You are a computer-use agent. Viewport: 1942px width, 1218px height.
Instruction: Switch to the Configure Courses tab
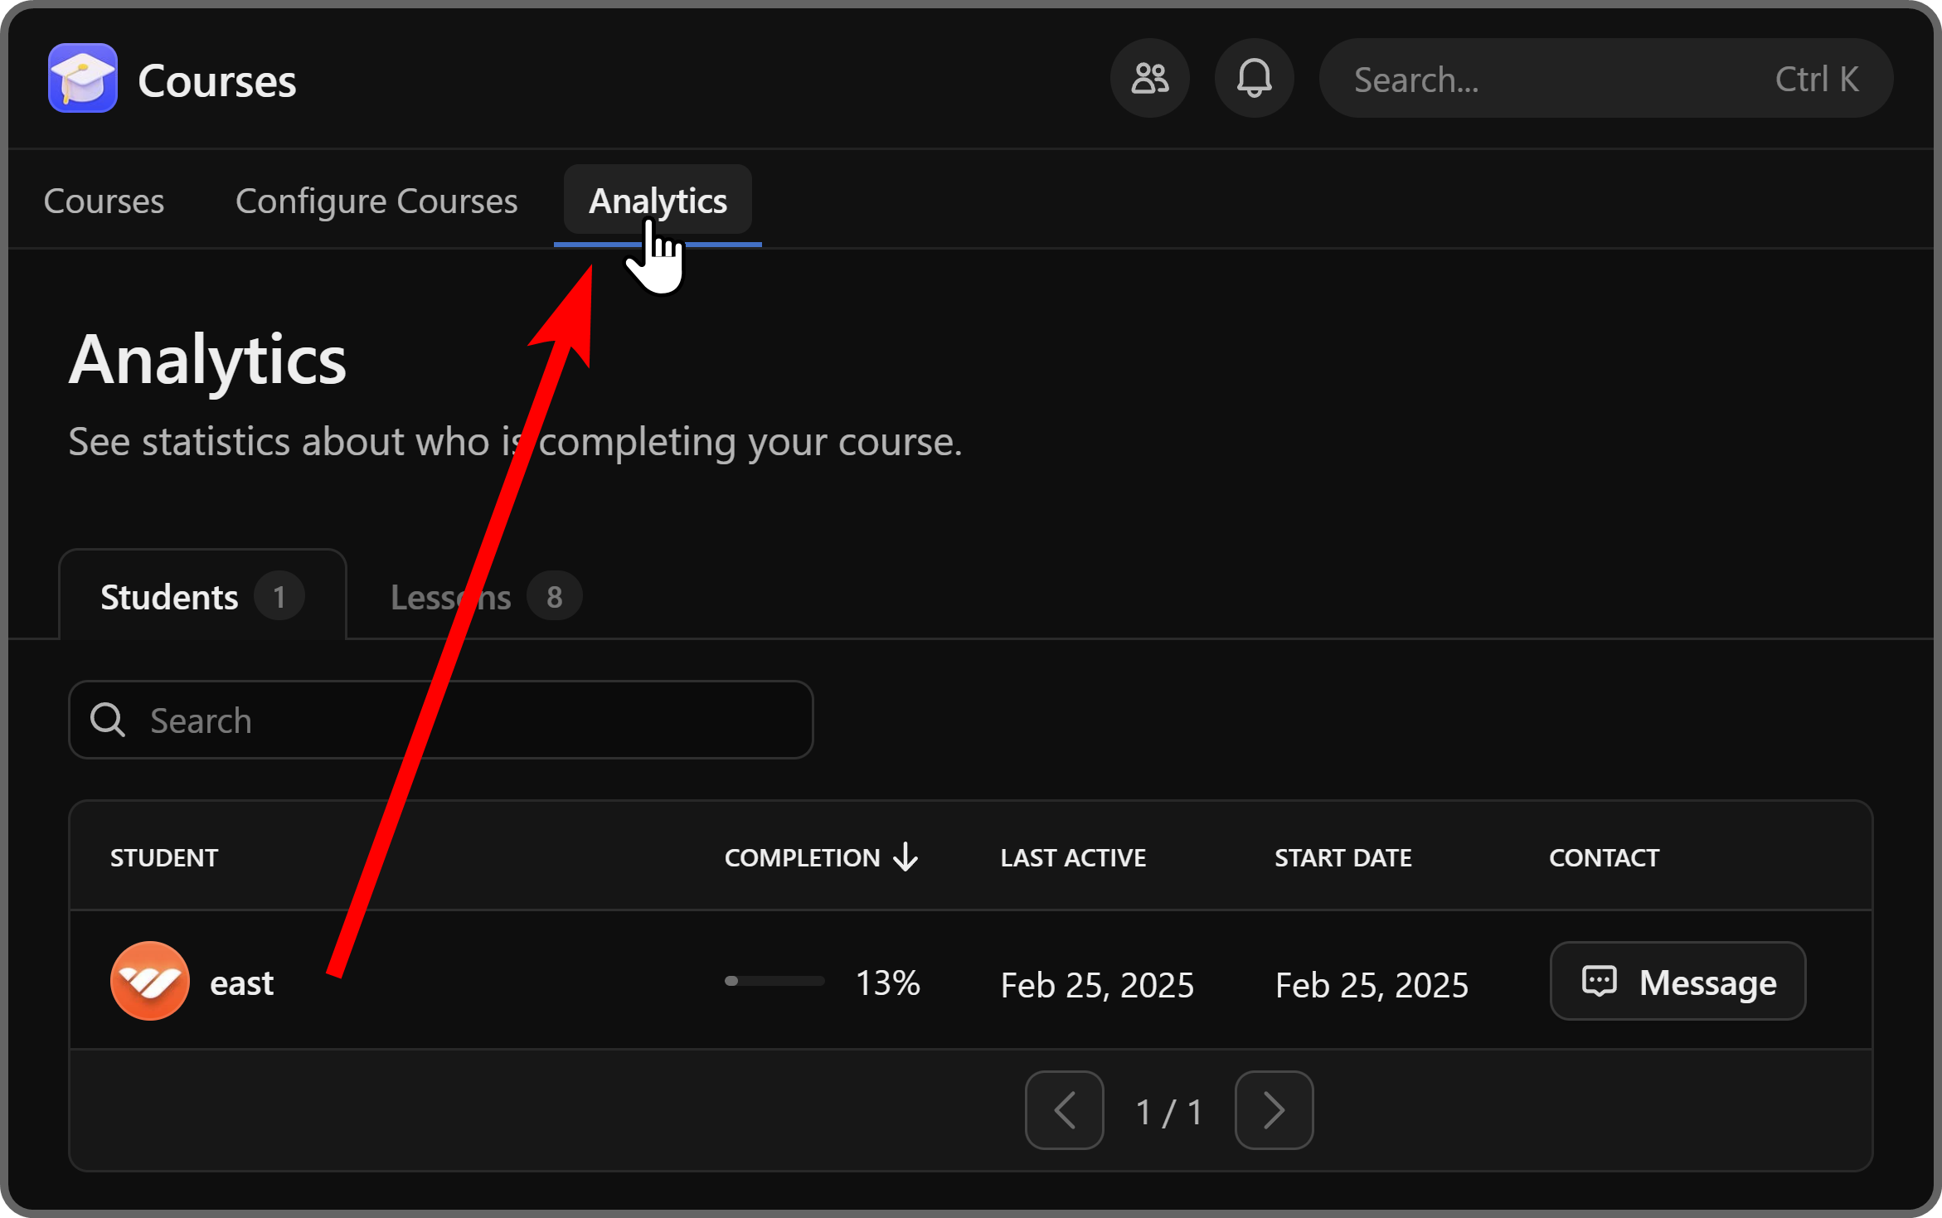coord(376,200)
